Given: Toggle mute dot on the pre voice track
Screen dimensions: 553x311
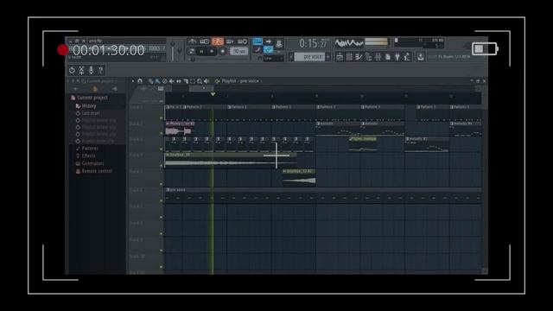Looking at the screenshot, I should click(x=162, y=200).
